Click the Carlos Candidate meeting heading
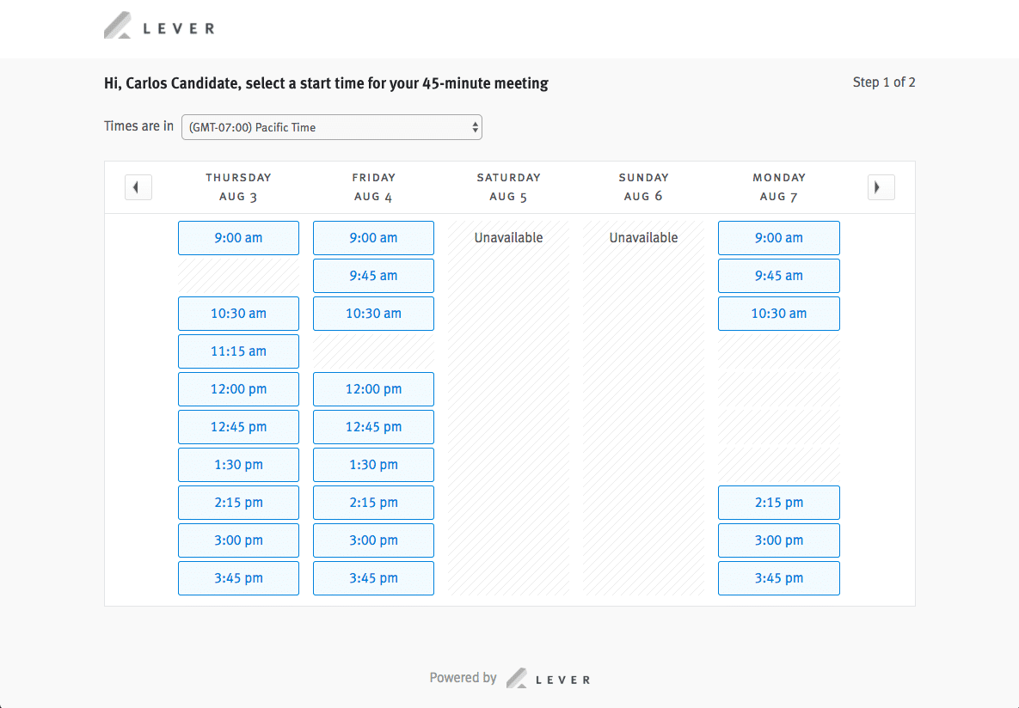 [326, 83]
